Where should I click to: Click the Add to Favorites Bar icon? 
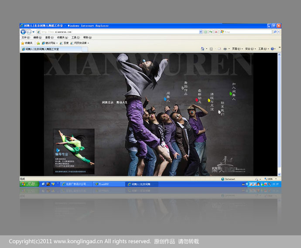[38, 43]
